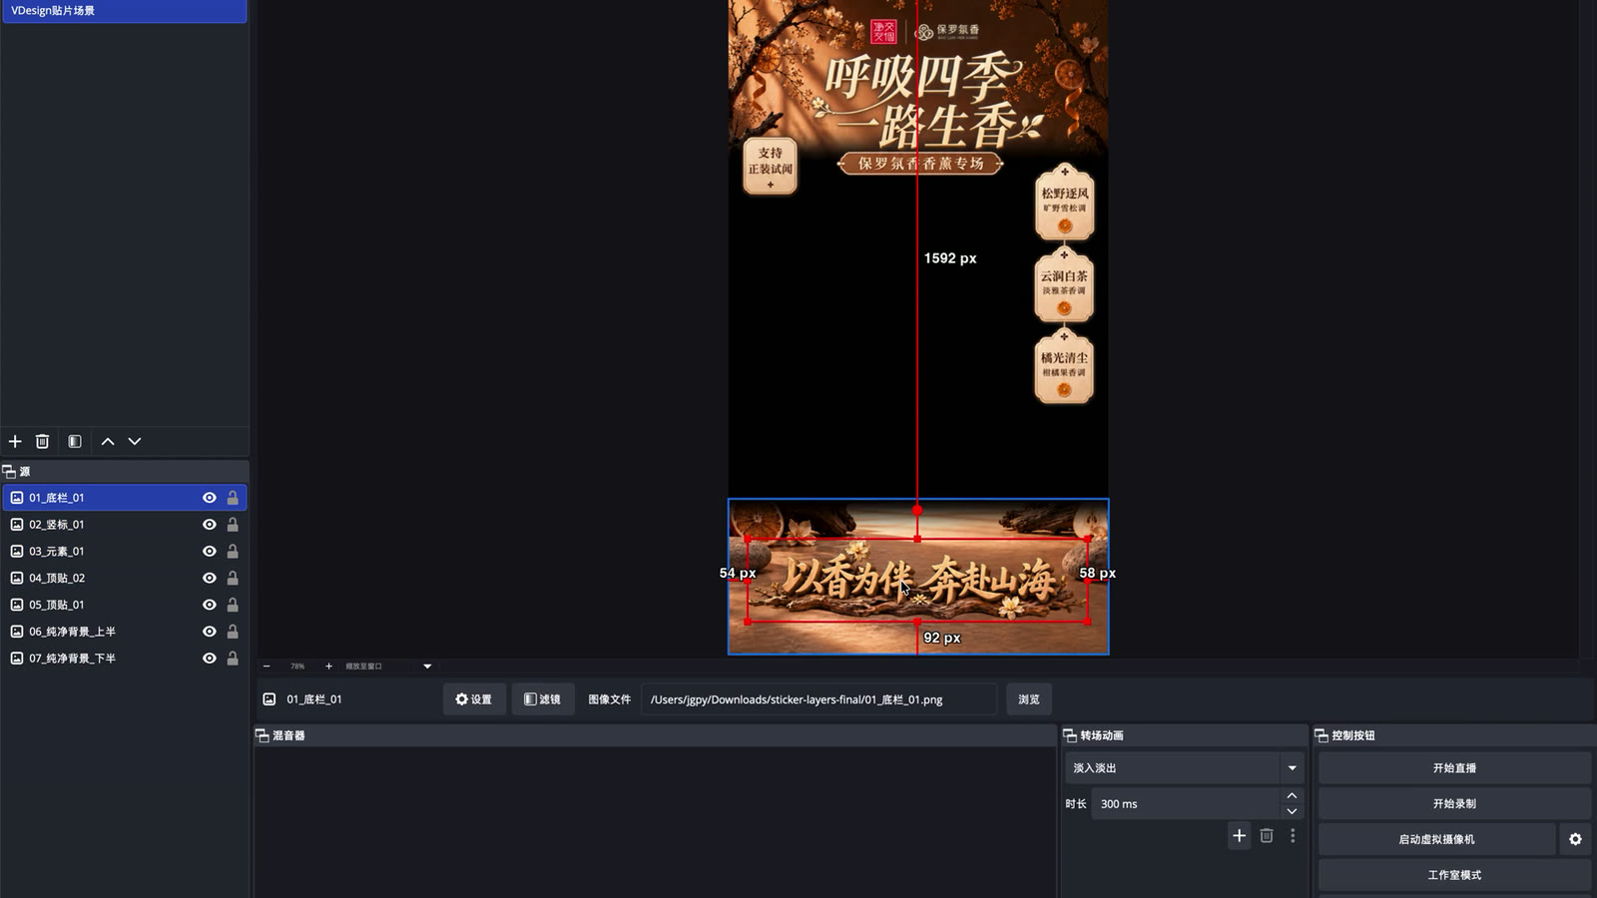Unlock the 03_元素_01 source
The width and height of the screenshot is (1597, 898).
(233, 551)
